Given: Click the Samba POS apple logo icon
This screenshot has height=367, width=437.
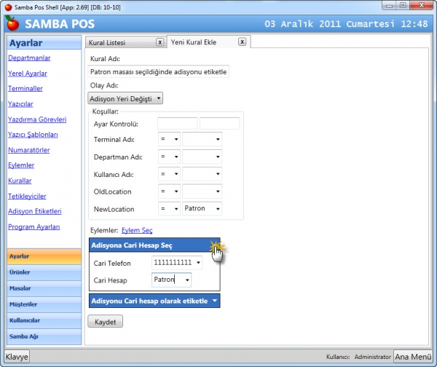Looking at the screenshot, I should pos(12,23).
